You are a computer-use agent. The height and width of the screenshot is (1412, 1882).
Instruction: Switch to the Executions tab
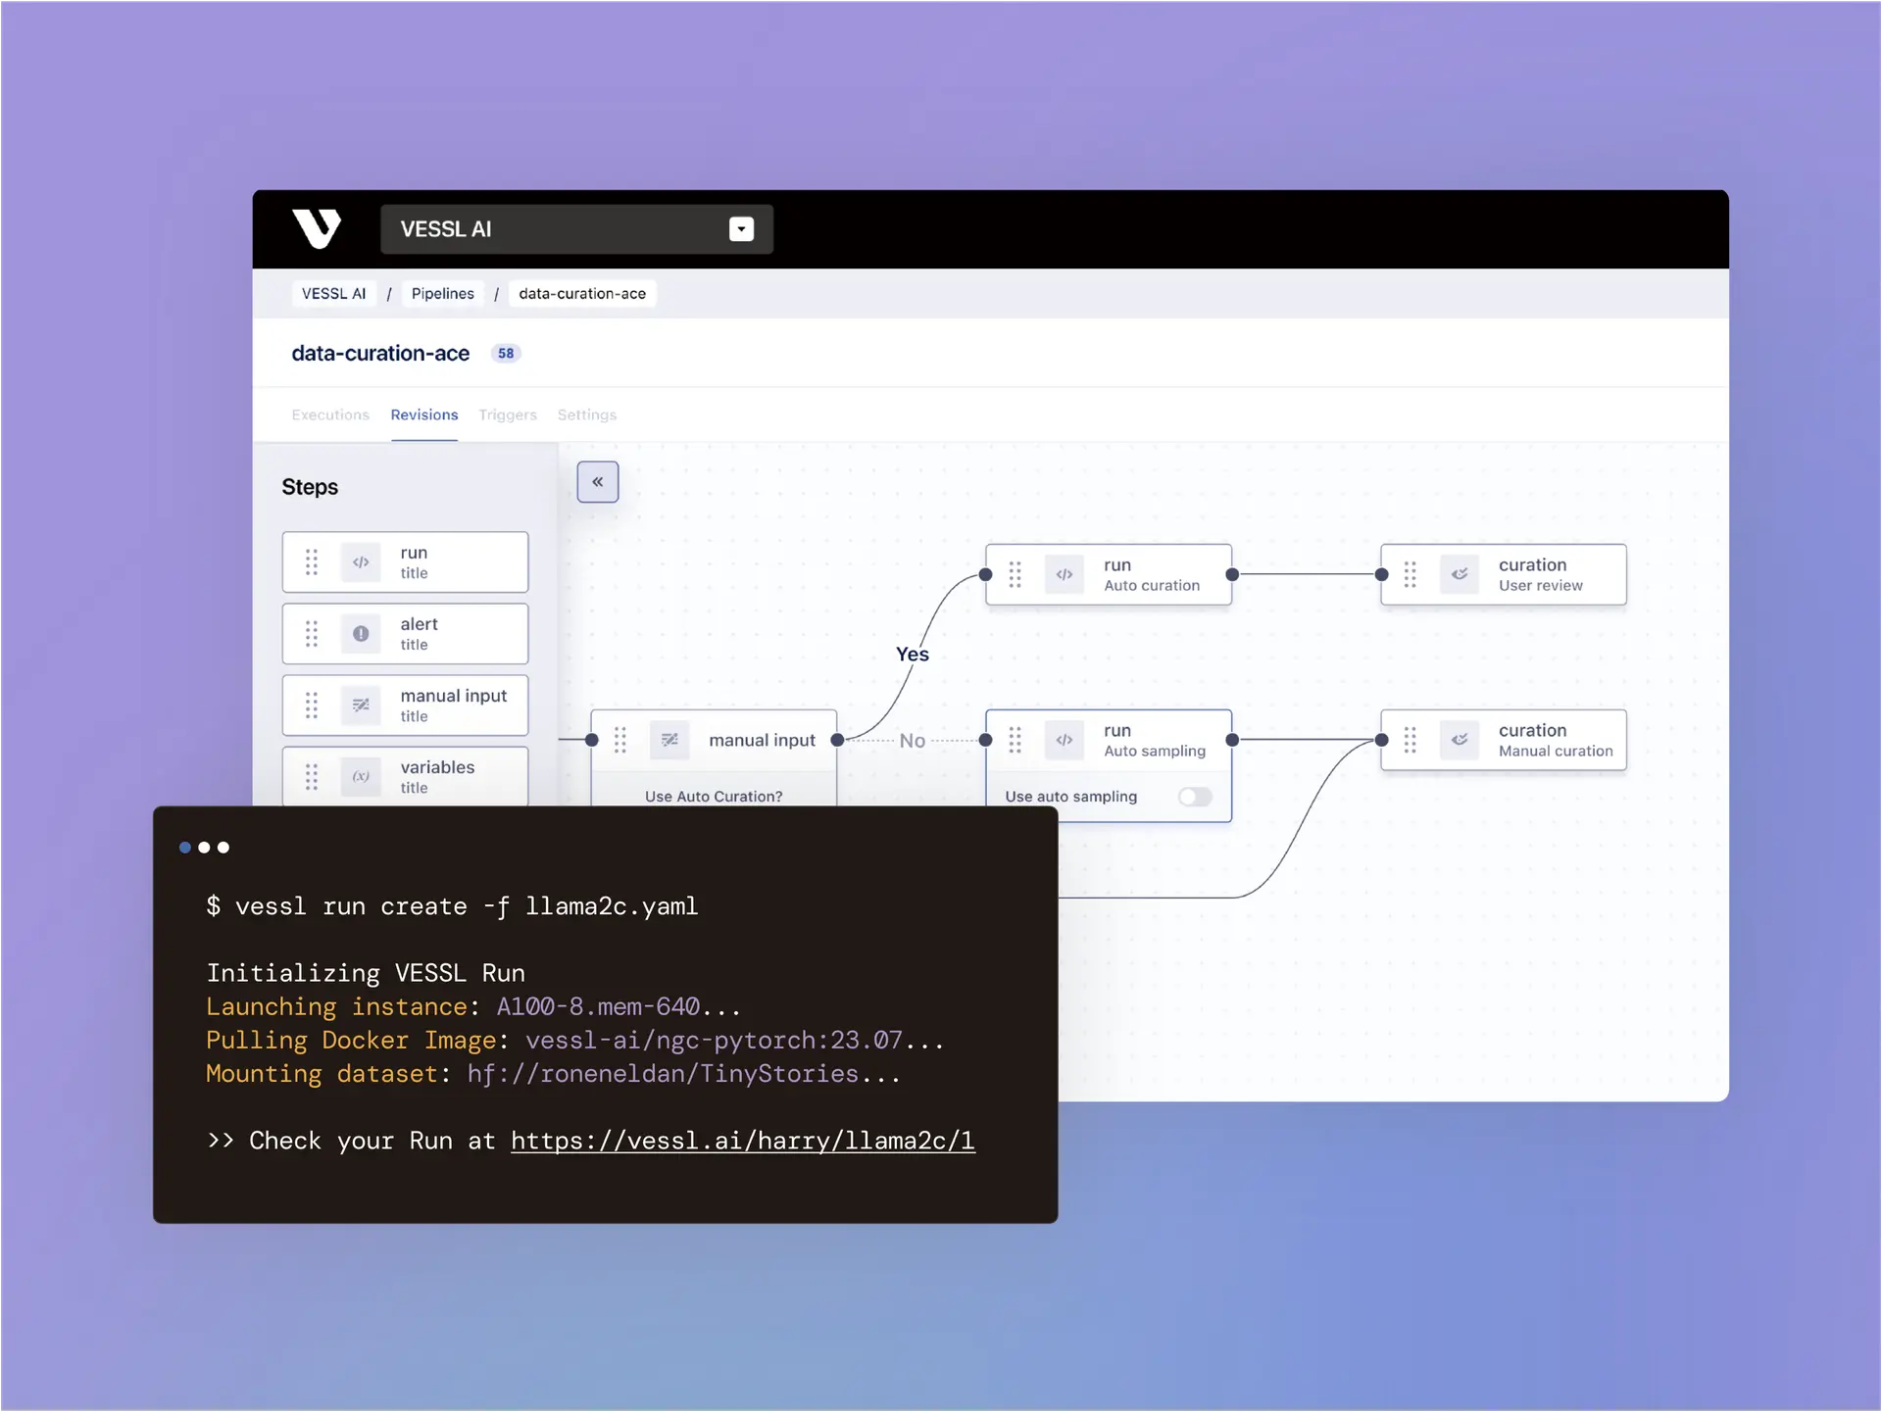pyautogui.click(x=330, y=414)
